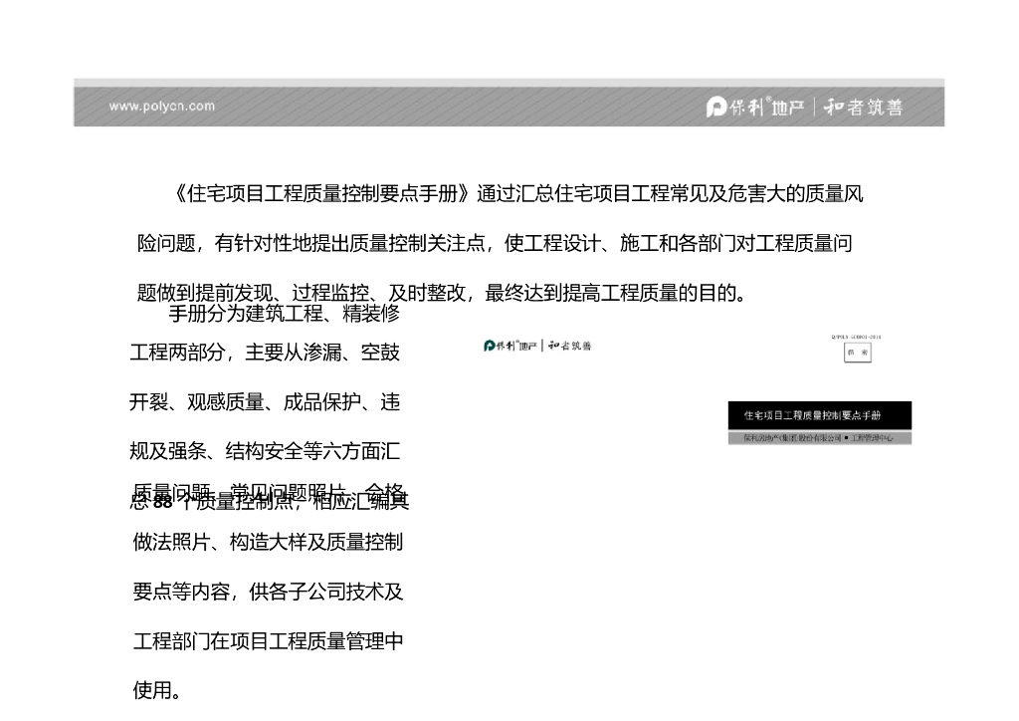The height and width of the screenshot is (721, 1019).
Task: Click the line beginning 险问题，有针对性地提出
Action: click(495, 243)
